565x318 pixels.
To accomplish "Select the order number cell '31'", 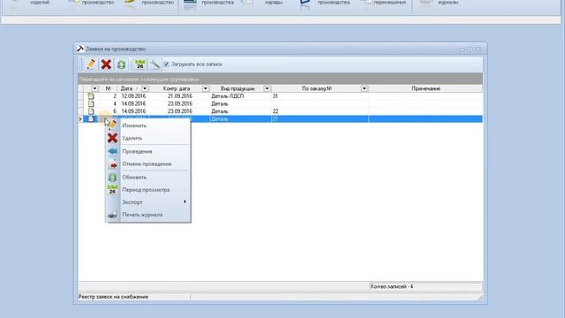I will [x=275, y=96].
